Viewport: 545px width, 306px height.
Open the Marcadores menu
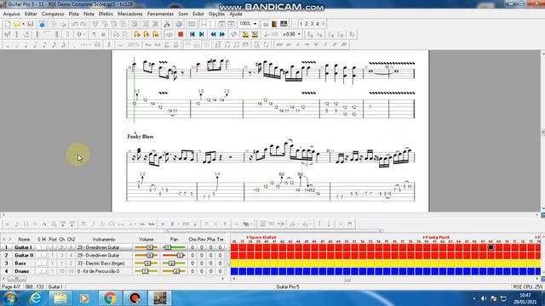pyautogui.click(x=130, y=14)
